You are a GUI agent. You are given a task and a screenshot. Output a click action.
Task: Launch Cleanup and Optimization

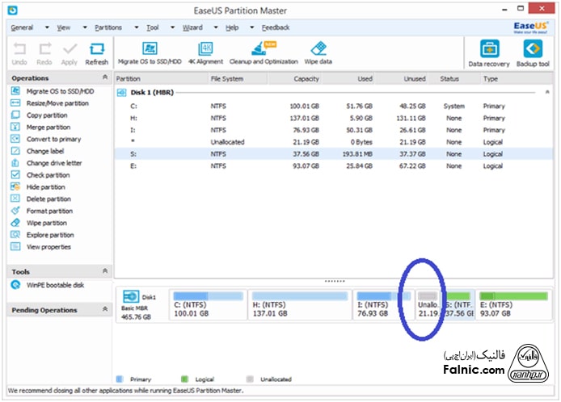click(263, 48)
